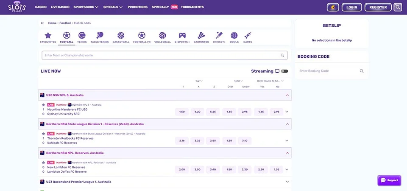Pick both teams score Yes 2.20
This screenshot has width=407, height=191.
pyautogui.click(x=261, y=169)
